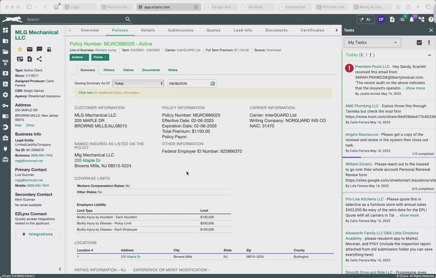Screen dimensions: 436x278
Task: Open the bar chart reports sidebar icon
Action: [x=5, y=84]
